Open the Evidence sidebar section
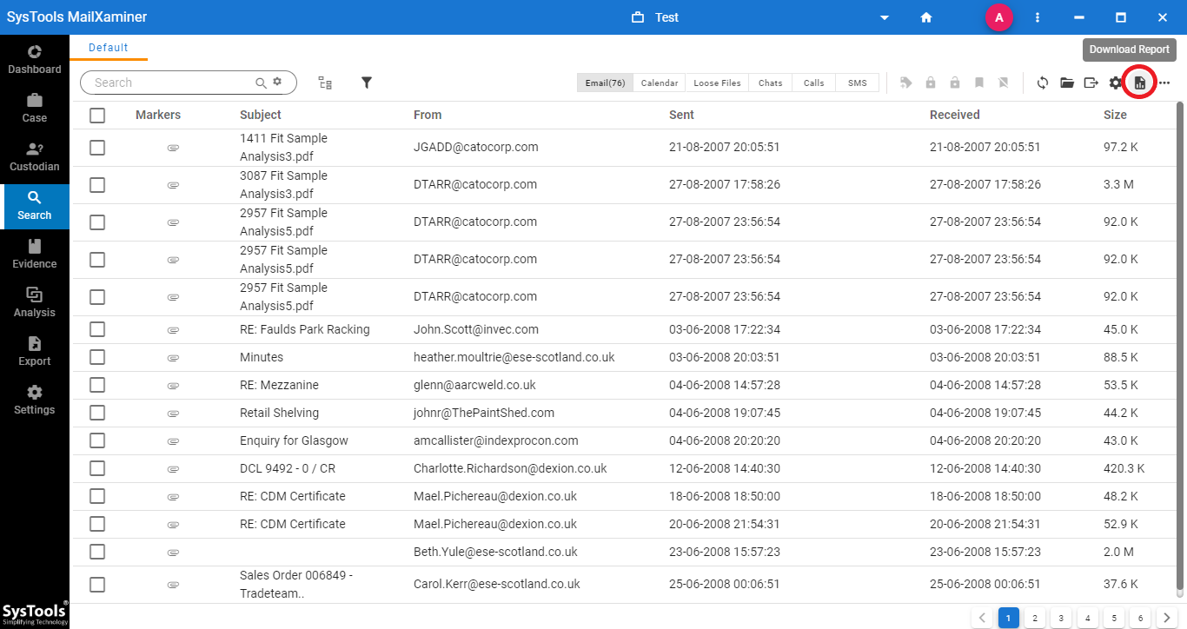 (35, 254)
